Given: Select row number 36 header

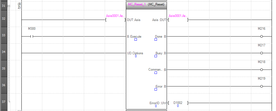Looking at the screenshot, I should pyautogui.click(x=4, y=85).
